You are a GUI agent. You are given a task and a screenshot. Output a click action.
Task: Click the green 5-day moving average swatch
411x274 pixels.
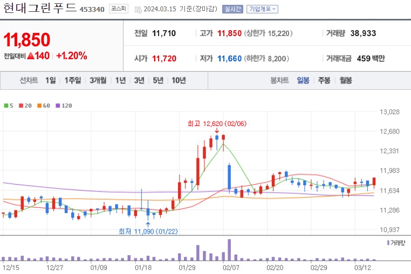point(6,106)
